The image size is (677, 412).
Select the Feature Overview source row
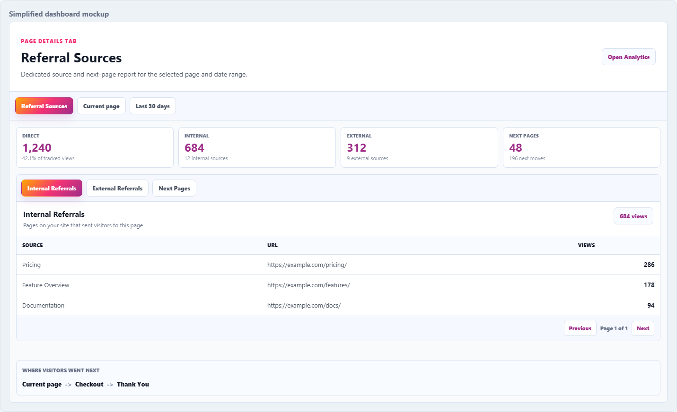pos(338,285)
